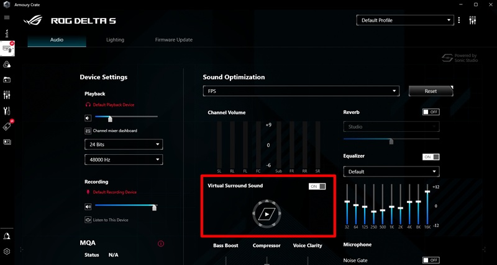
Task: Open the 48000 Hz sample rate dropdown
Action: (x=124, y=160)
